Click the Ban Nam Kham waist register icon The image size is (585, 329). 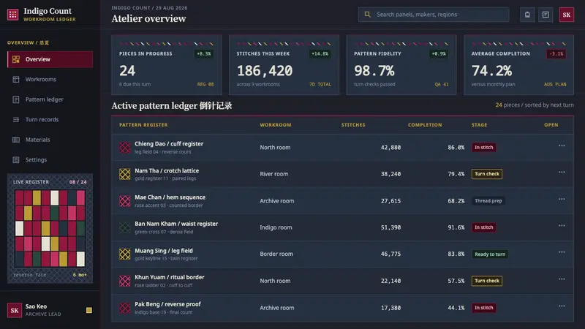click(x=124, y=227)
